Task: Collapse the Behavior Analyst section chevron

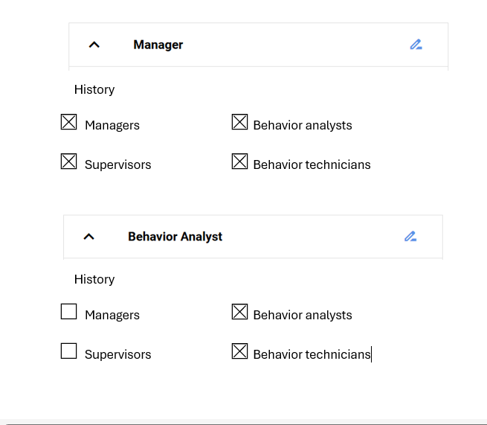Action: [x=88, y=237]
